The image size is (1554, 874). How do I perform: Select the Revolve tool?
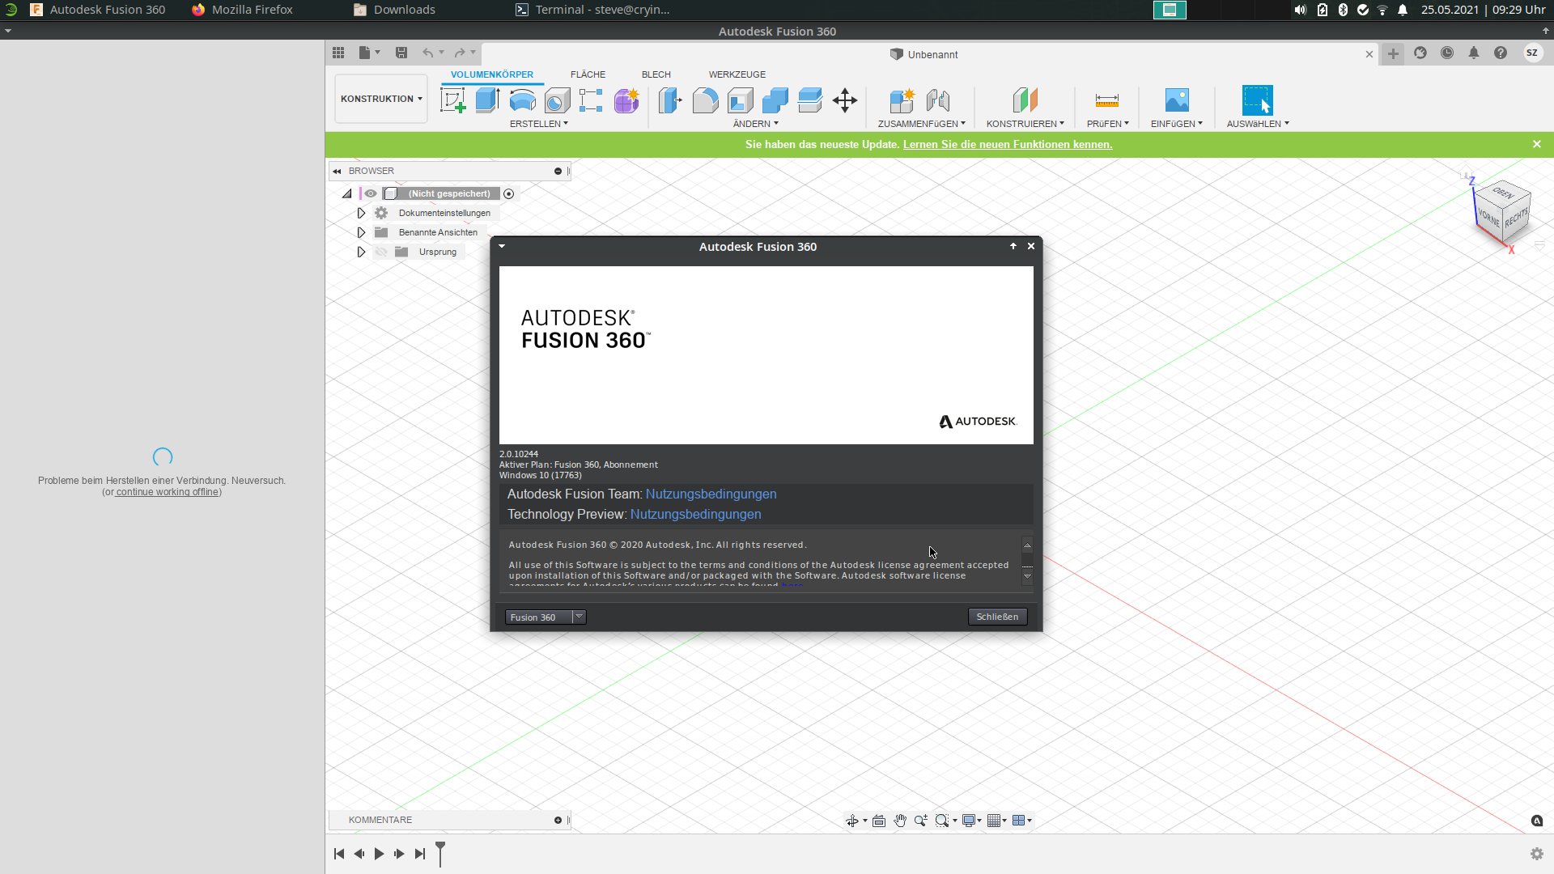tap(522, 101)
